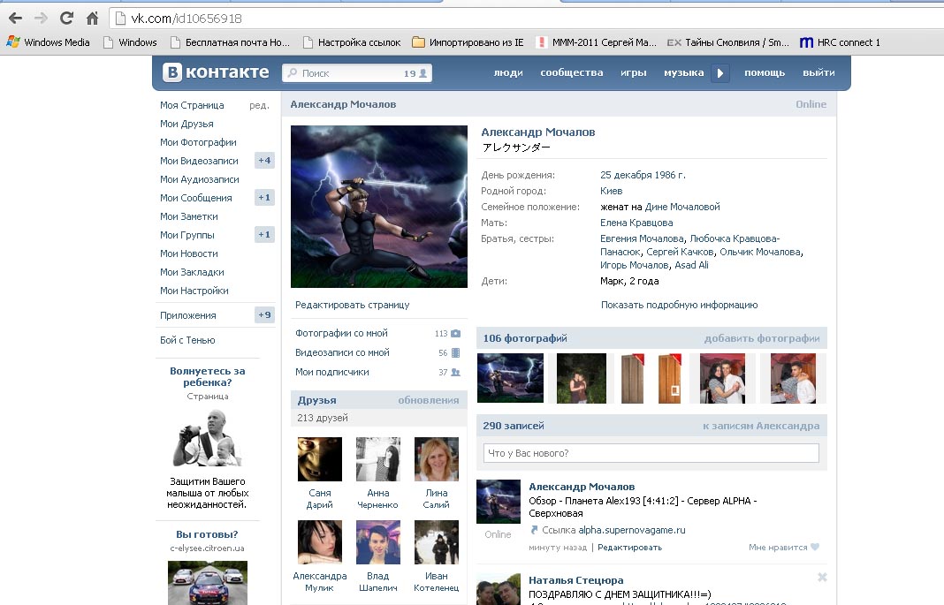
Task: Open the Волнуетесь за ребенка? ad
Action: [x=207, y=376]
